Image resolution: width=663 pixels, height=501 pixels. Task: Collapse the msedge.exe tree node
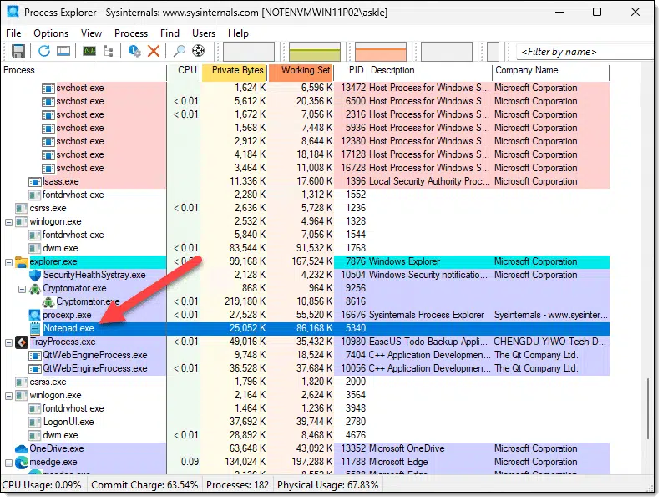point(8,463)
